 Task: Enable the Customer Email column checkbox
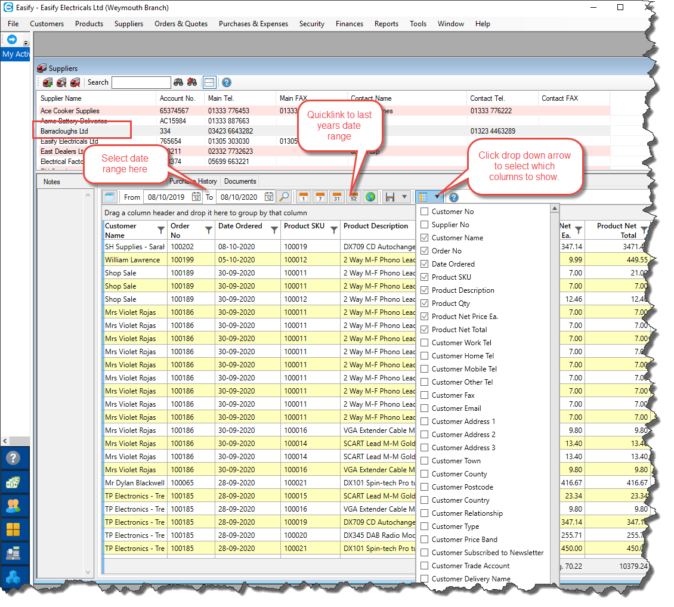click(x=425, y=408)
